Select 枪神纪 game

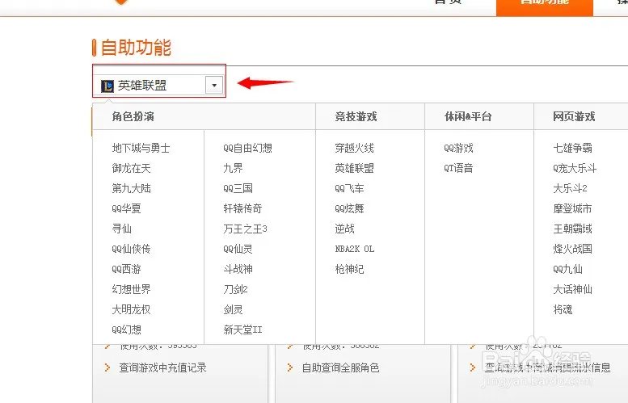pos(350,269)
